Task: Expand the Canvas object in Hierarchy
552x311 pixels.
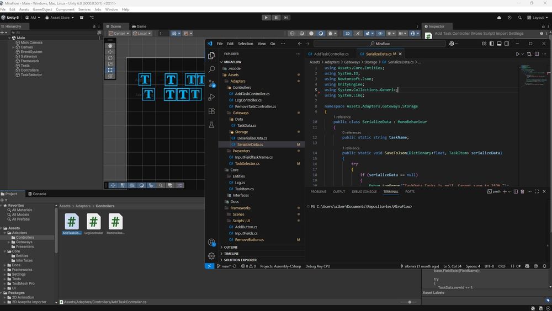Action: (x=13, y=47)
